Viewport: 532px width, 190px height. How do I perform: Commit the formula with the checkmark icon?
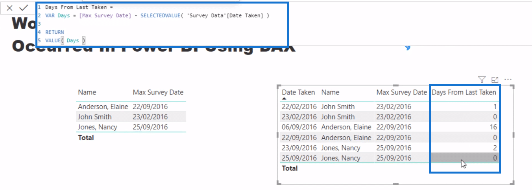point(24,8)
